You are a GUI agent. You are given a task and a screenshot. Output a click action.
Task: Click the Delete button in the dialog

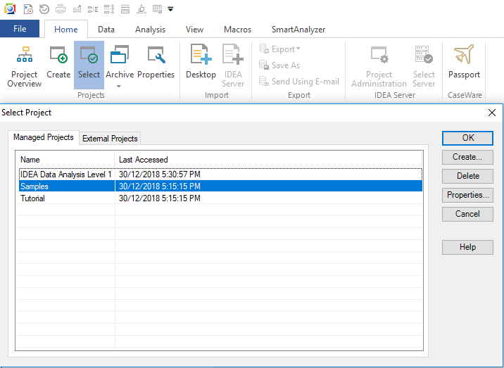[467, 176]
